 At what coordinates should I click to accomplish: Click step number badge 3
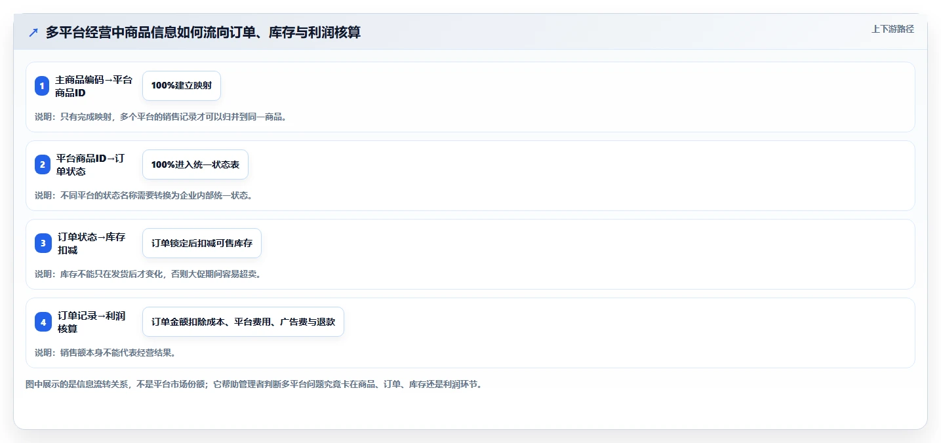pyautogui.click(x=42, y=243)
